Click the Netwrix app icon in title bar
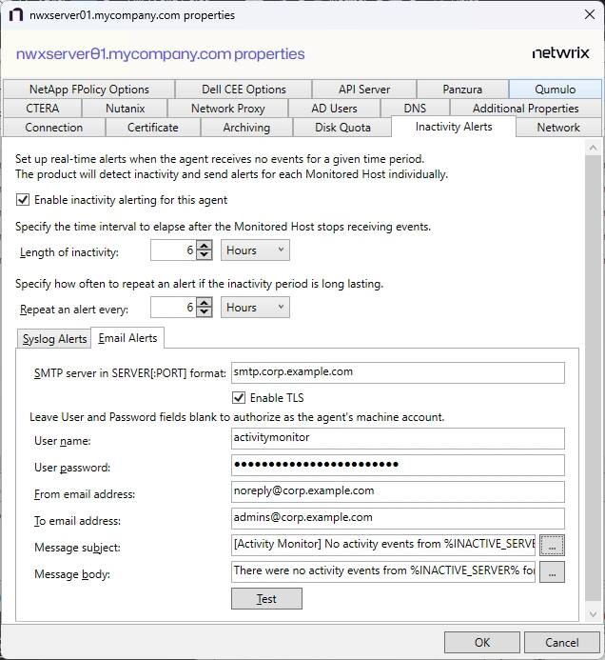The width and height of the screenshot is (605, 660). (x=16, y=15)
